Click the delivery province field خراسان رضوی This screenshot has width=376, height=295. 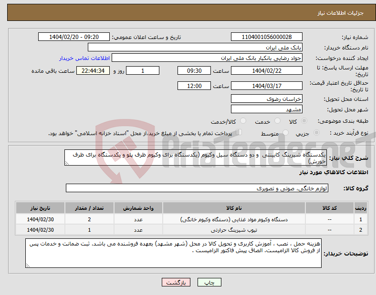click(x=266, y=98)
